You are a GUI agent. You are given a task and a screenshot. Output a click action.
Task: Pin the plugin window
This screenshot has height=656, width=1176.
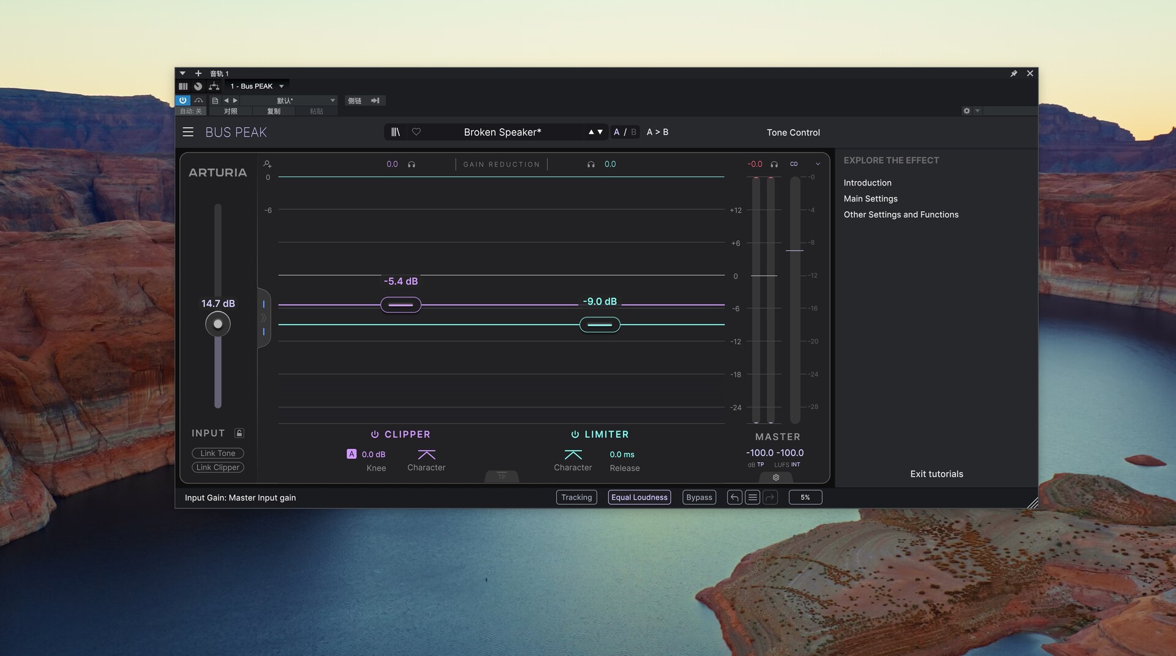tap(1014, 74)
